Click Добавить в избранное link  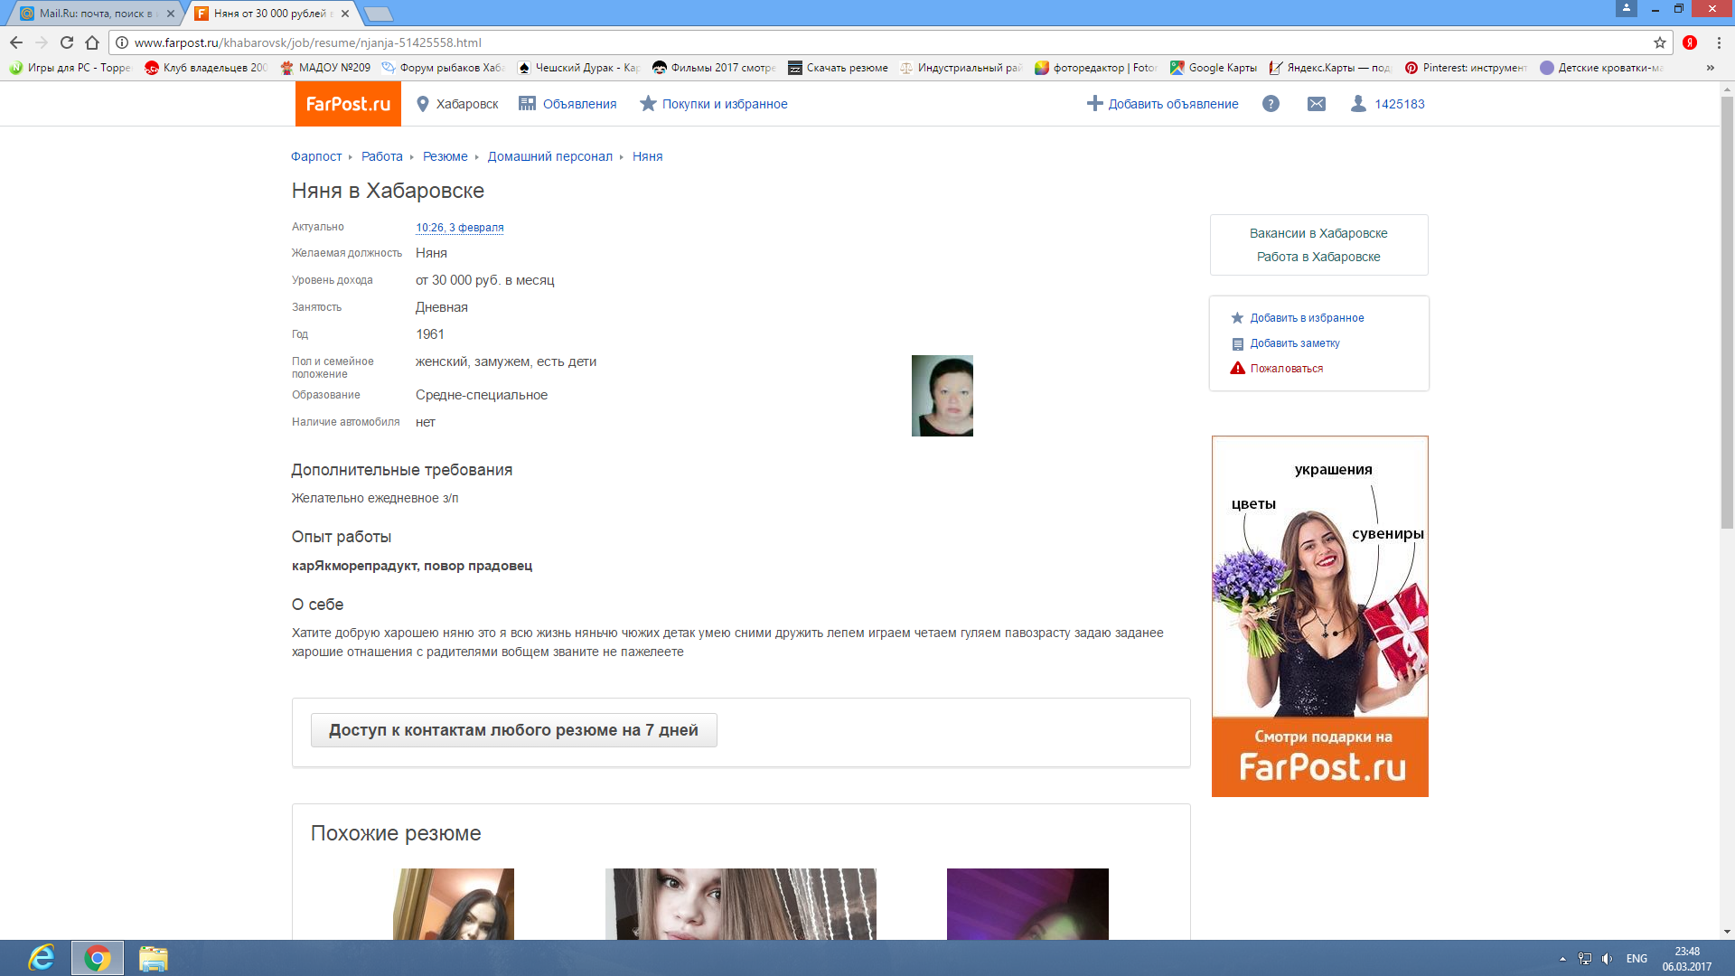(1307, 318)
